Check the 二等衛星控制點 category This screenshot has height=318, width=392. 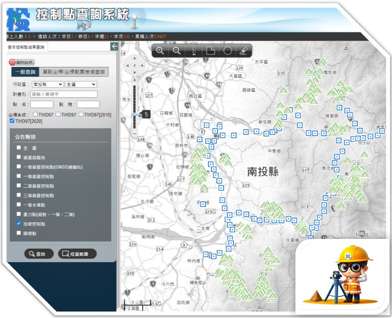click(x=18, y=185)
